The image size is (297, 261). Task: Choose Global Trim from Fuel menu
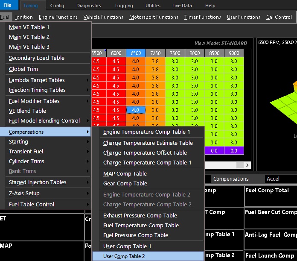coord(23,69)
